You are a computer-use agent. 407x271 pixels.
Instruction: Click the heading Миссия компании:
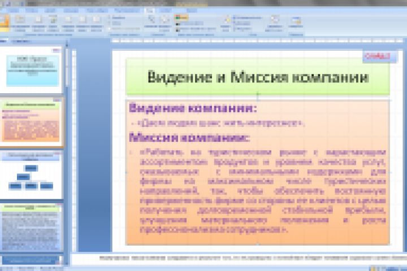click(189, 137)
